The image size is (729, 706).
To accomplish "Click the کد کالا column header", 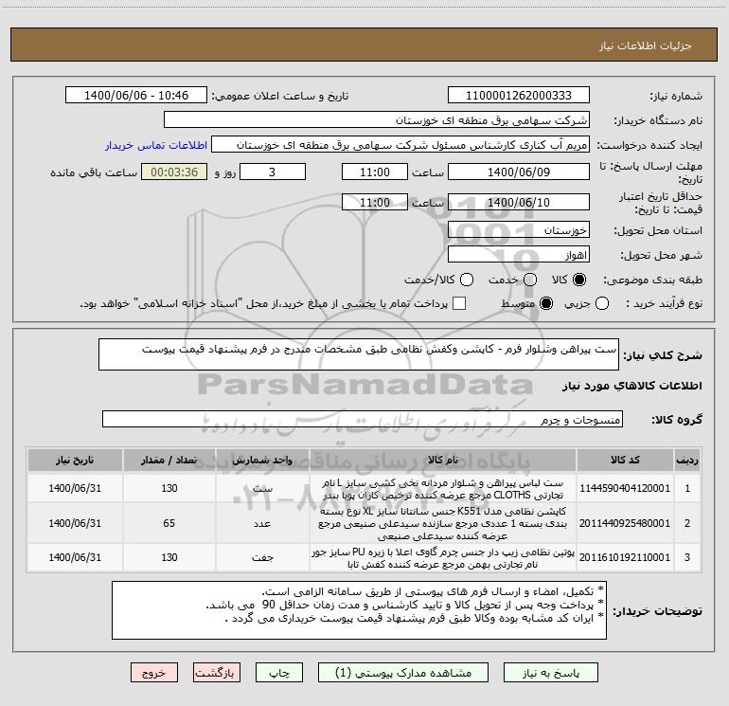I will click(625, 460).
